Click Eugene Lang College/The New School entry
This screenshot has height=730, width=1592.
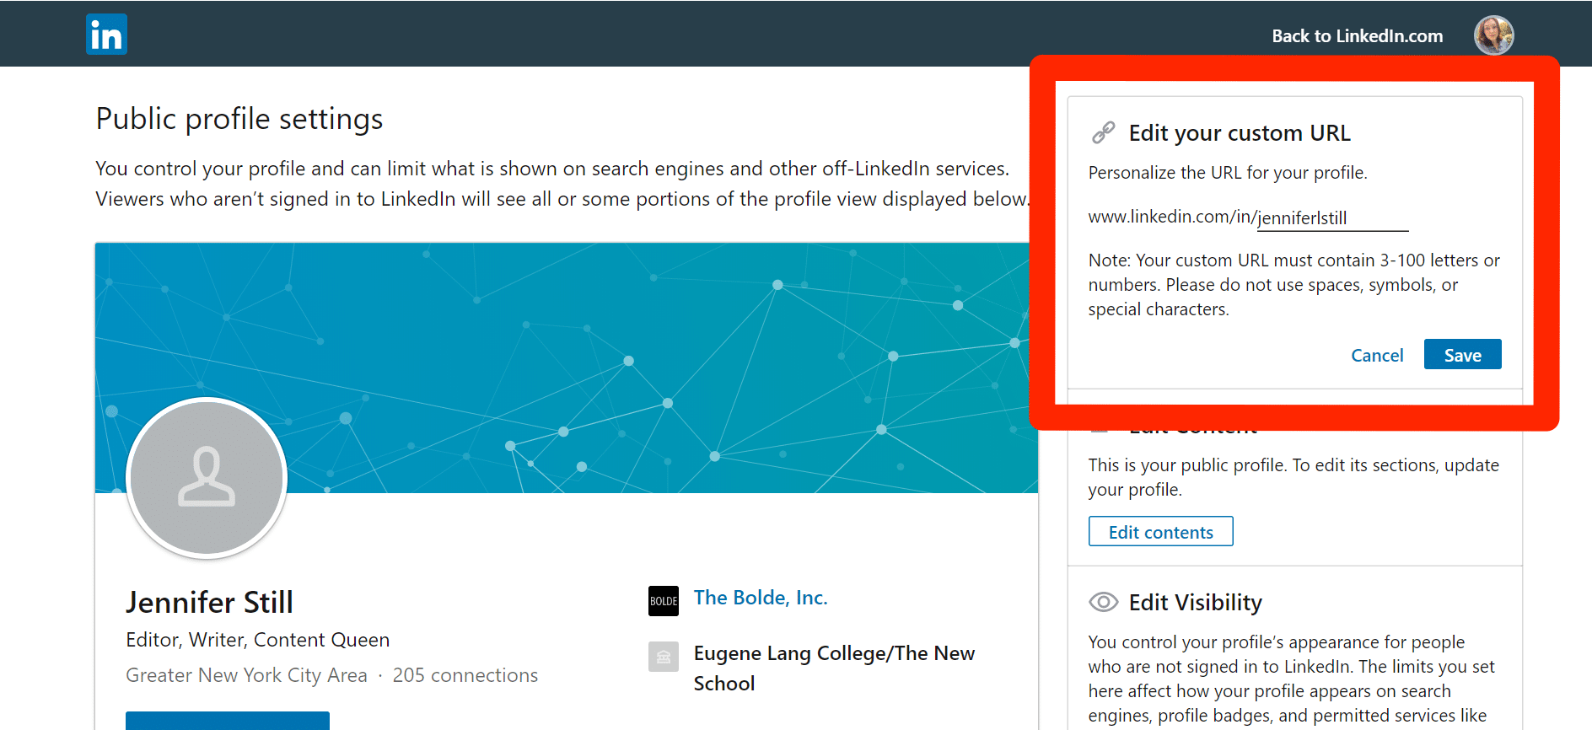coord(834,668)
